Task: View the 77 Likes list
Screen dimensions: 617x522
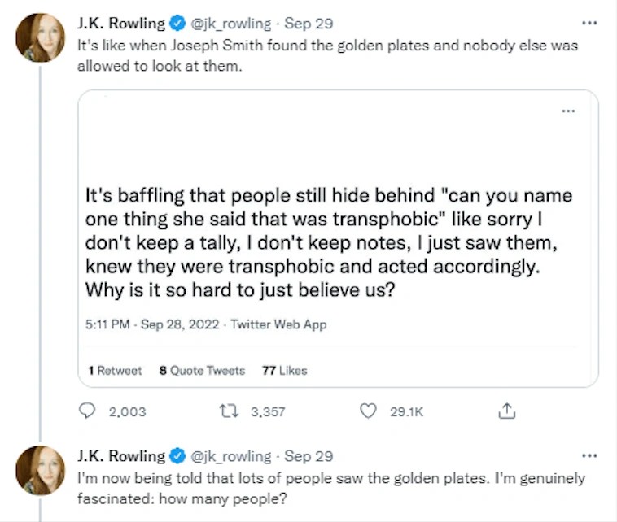Action: click(x=284, y=370)
